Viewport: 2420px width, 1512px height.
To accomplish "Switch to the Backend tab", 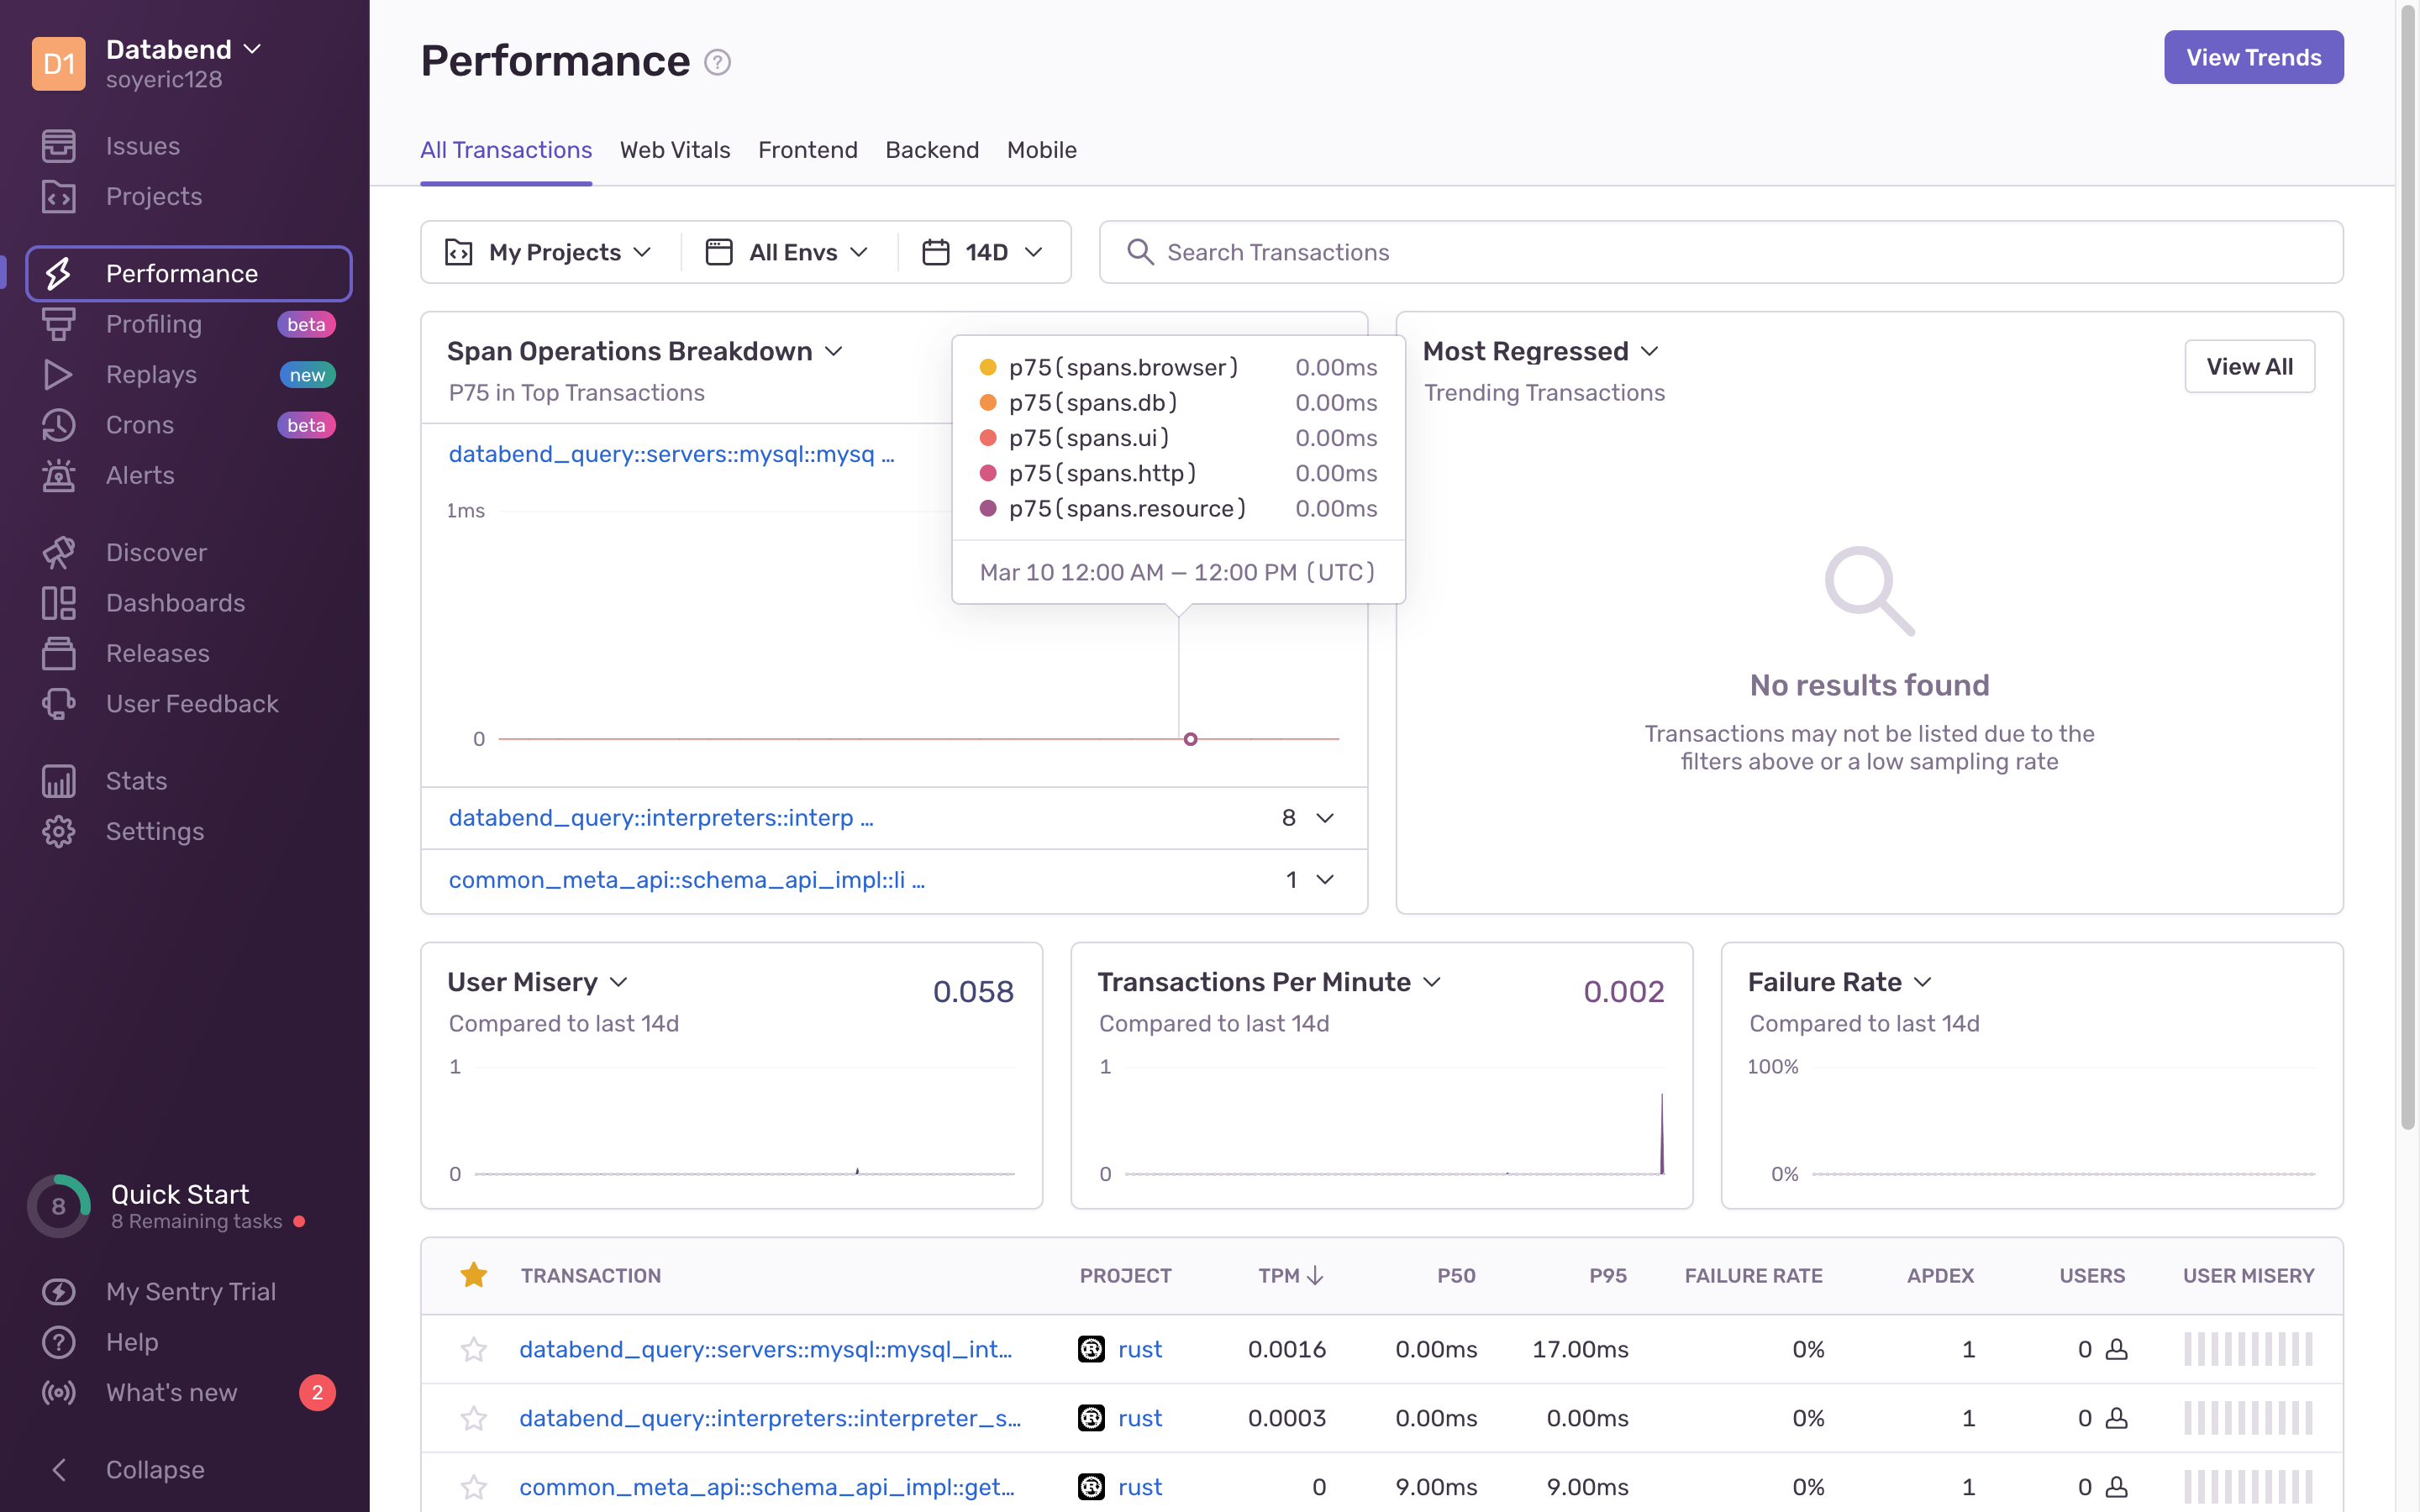I will (x=931, y=150).
